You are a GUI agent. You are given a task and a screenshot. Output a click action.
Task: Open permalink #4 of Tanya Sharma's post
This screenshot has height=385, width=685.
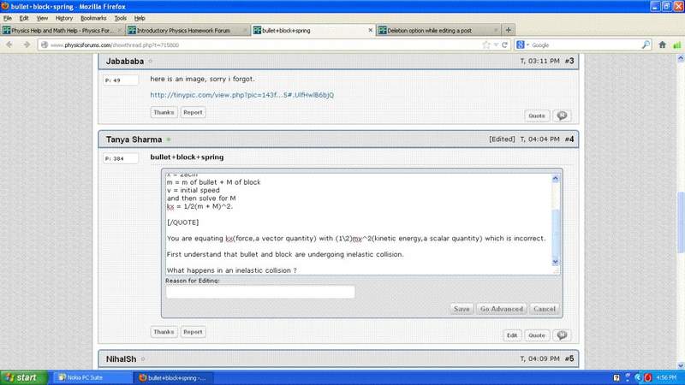tap(569, 139)
